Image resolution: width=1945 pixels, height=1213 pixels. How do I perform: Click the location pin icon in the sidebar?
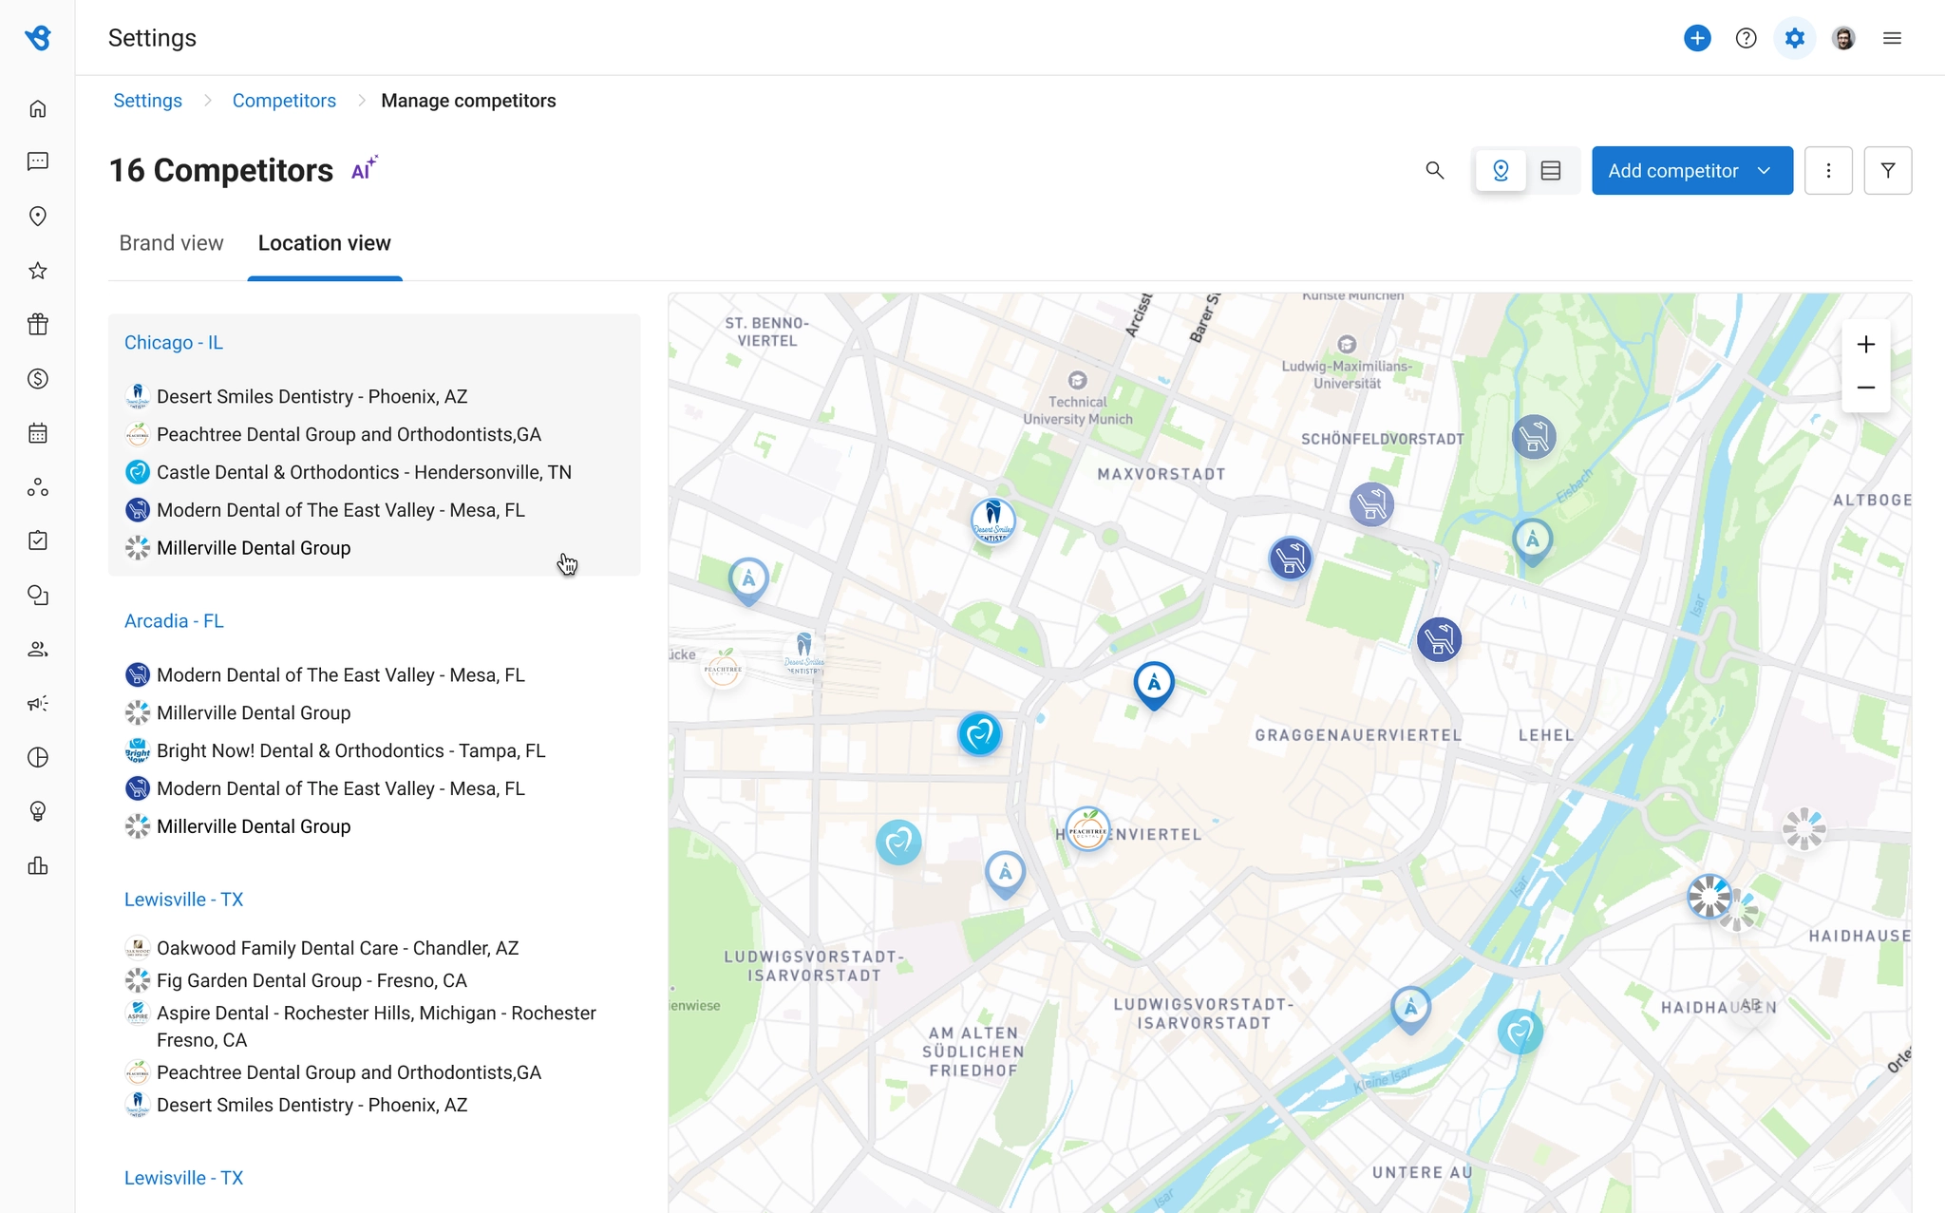[38, 217]
